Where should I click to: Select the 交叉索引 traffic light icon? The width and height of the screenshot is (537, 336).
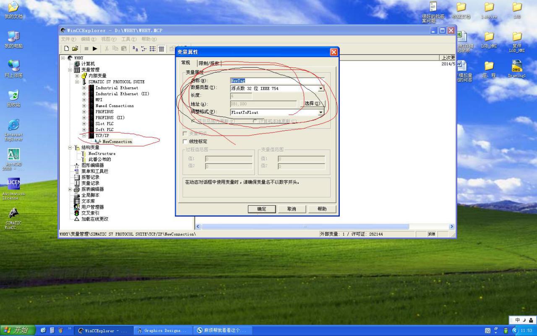pyautogui.click(x=77, y=213)
